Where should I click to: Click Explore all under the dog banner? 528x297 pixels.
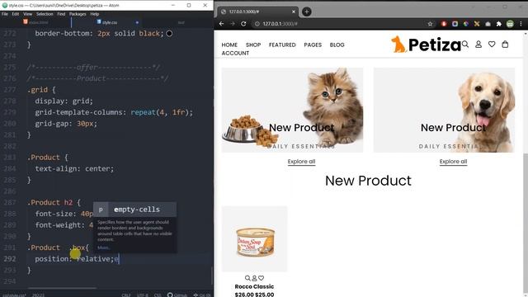453,162
